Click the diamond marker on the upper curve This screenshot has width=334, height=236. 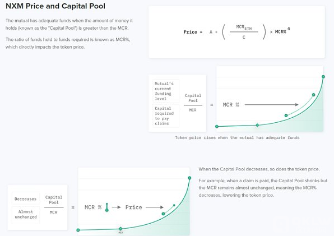coord(257,125)
